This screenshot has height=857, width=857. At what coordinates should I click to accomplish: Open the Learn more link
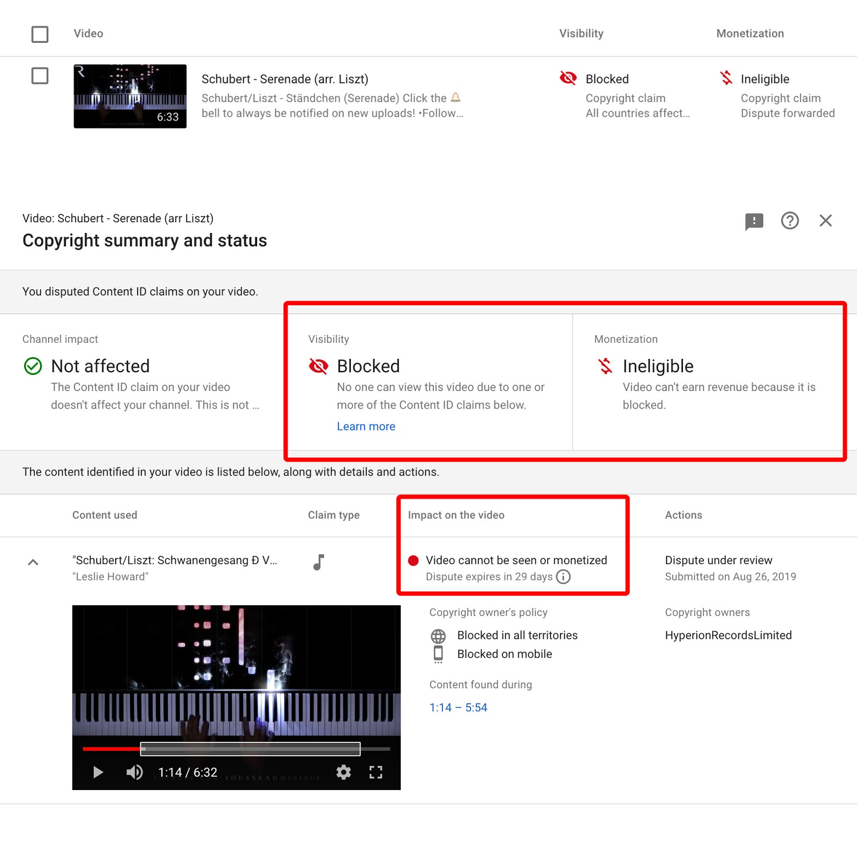[366, 426]
